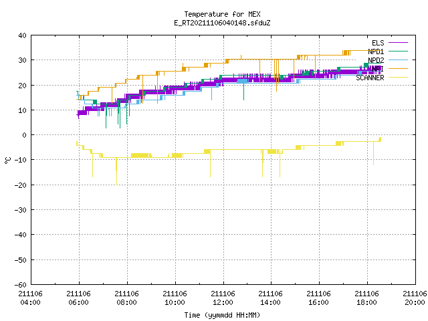Image resolution: width=428 pixels, height=321 pixels.
Task: Click the y-axis label 10
Action: pyautogui.click(x=22, y=110)
